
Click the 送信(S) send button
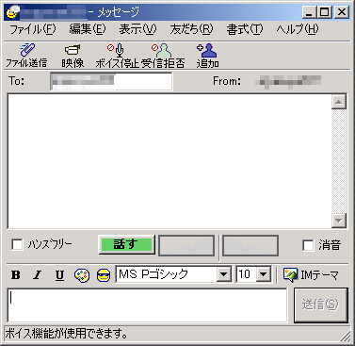(321, 305)
